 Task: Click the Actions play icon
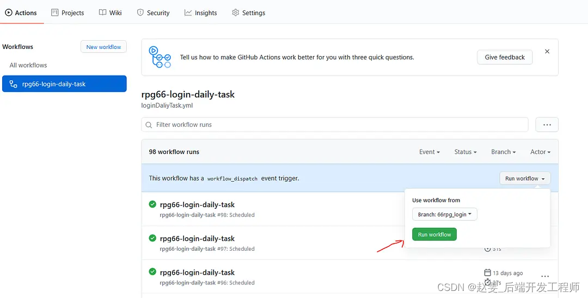8,13
